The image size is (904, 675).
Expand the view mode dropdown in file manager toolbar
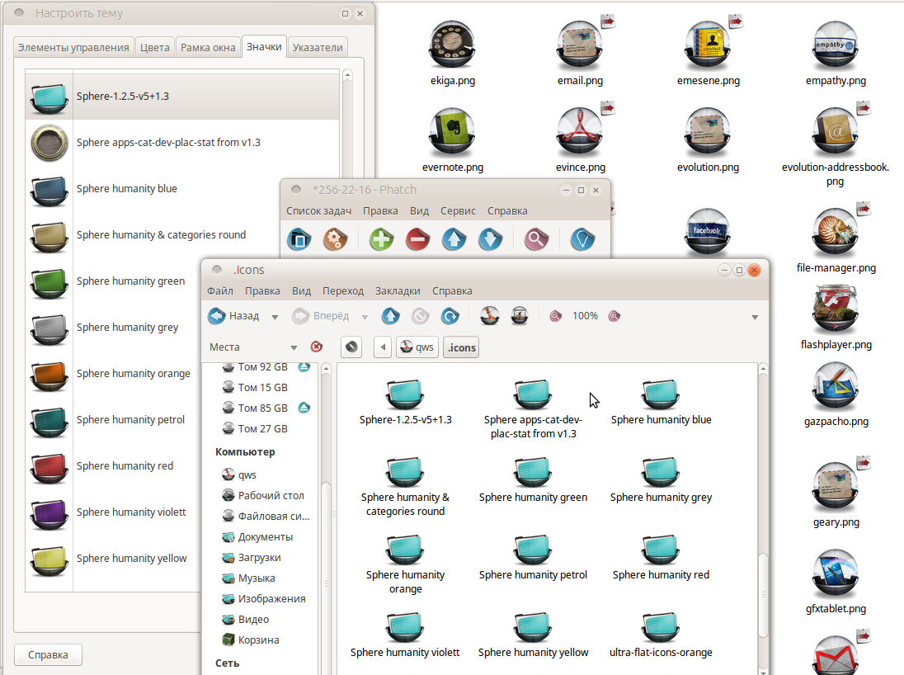pos(755,317)
